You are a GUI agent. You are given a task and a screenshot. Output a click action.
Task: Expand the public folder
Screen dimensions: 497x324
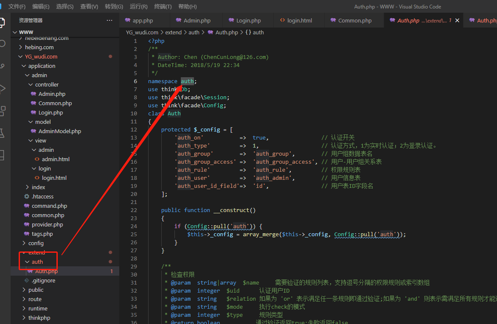pos(24,290)
